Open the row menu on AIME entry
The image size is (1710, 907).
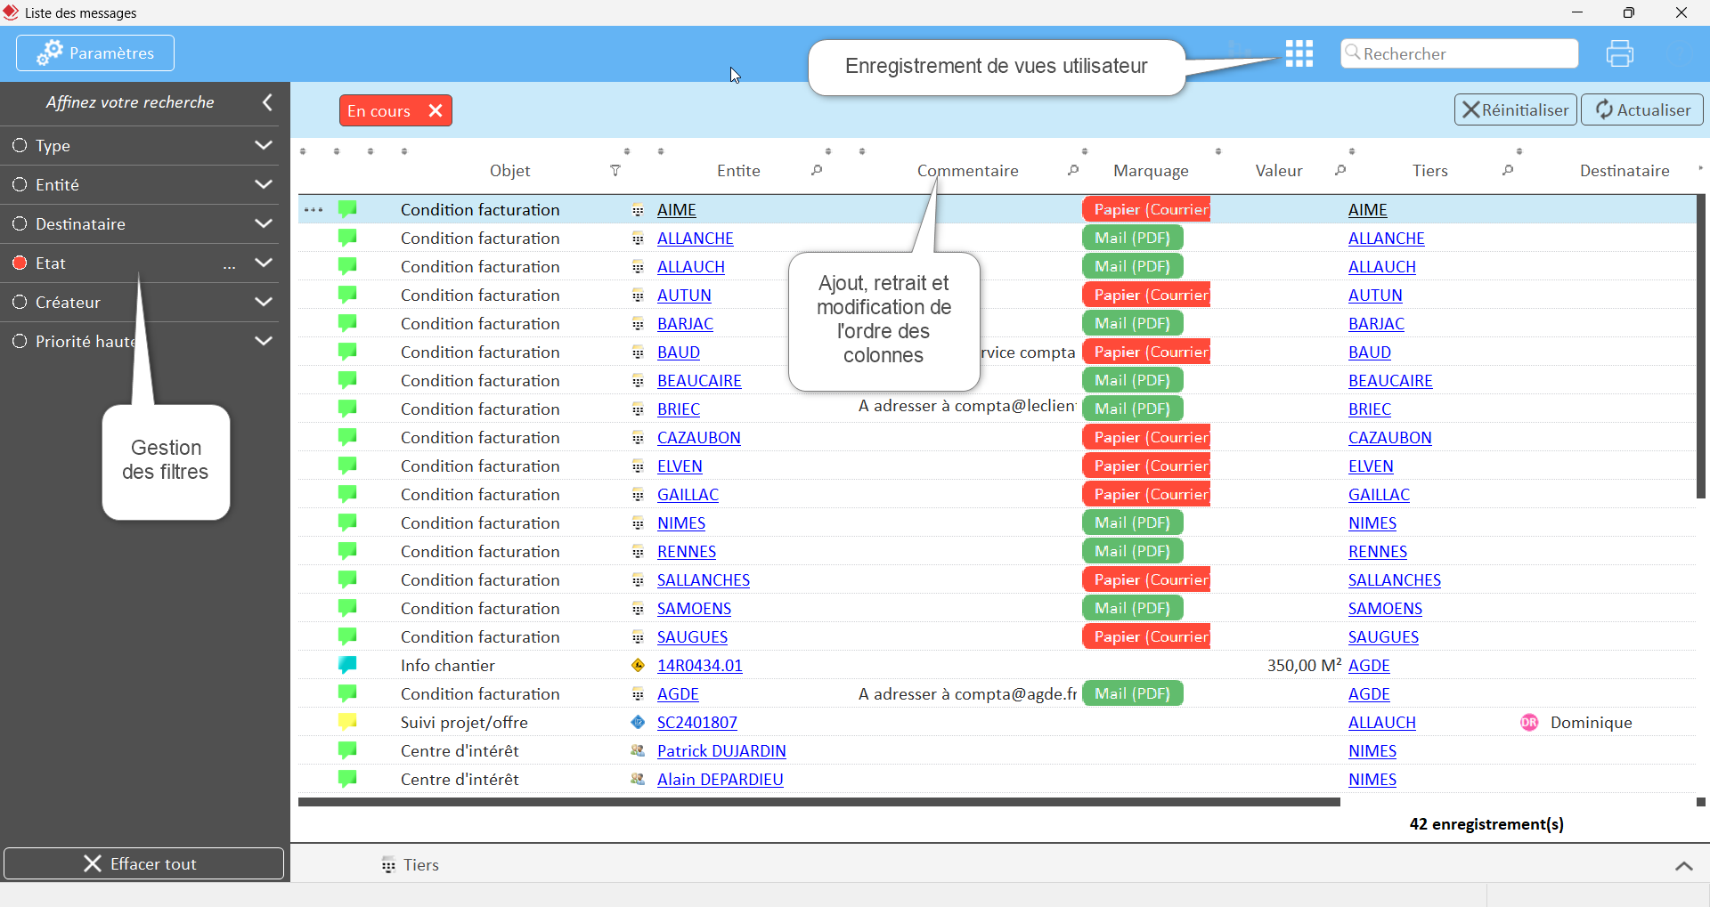pyautogui.click(x=313, y=209)
